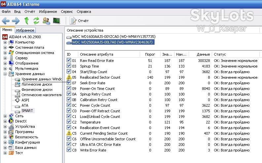Screen dimensions: 262x163
Task: Select the Системная плата icon
Action: click(x=11, y=47)
